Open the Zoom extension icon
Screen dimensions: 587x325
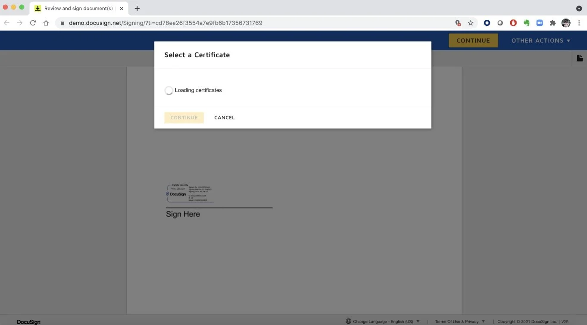click(540, 23)
